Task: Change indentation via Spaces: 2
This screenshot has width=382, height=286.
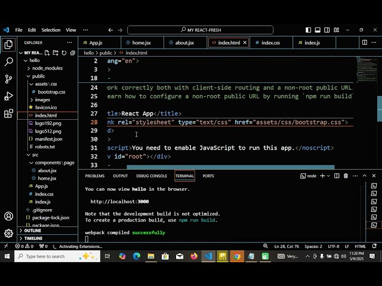Action: coord(313,246)
